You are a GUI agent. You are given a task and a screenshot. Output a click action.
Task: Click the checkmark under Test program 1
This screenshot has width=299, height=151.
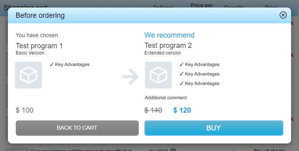[x=51, y=64]
